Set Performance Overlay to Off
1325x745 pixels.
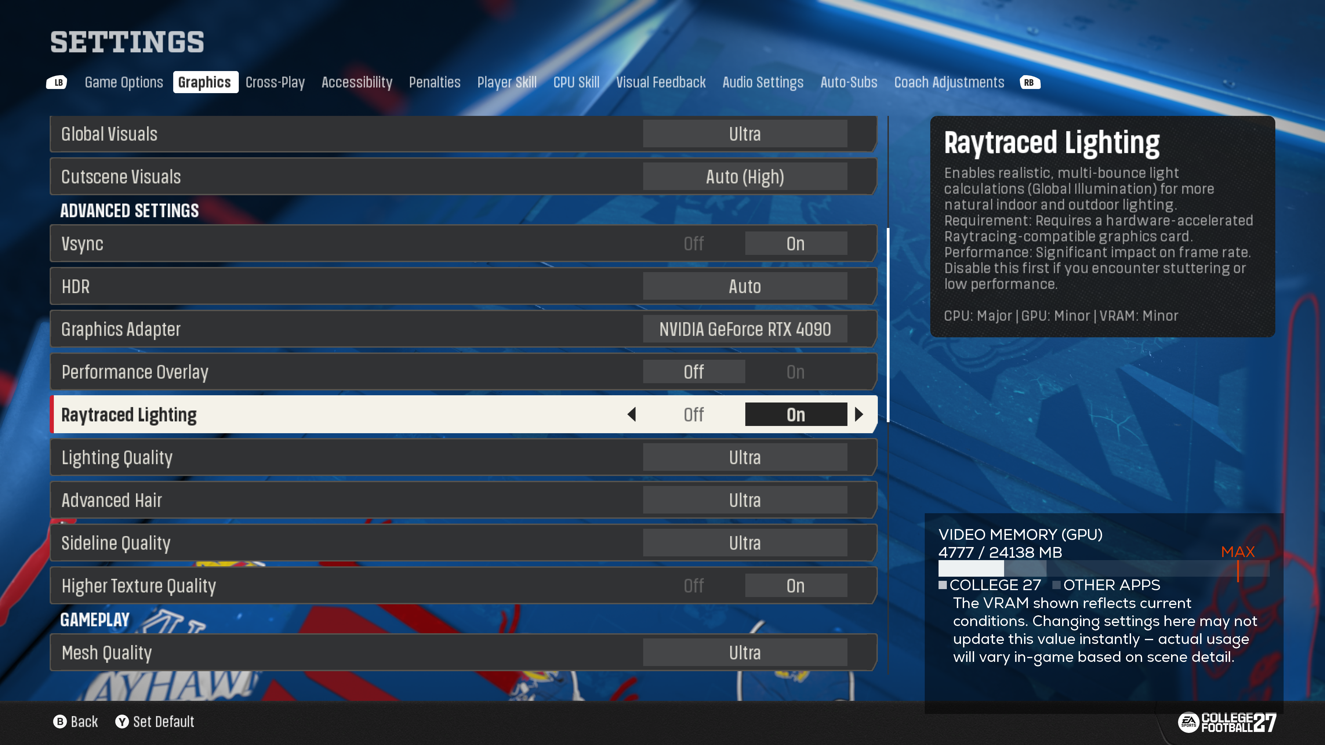click(x=694, y=372)
